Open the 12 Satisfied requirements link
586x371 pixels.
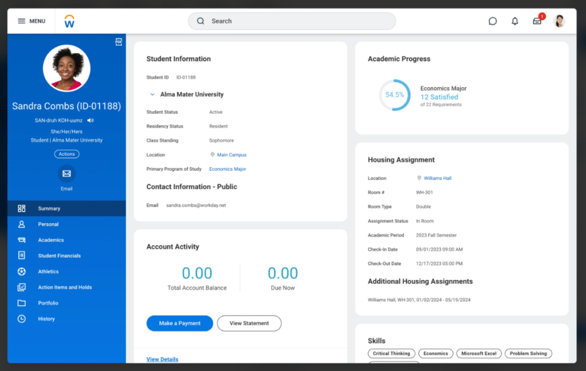click(x=439, y=97)
